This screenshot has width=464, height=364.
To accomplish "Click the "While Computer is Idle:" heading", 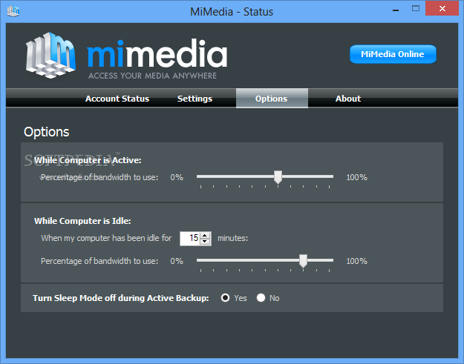I will (x=82, y=221).
